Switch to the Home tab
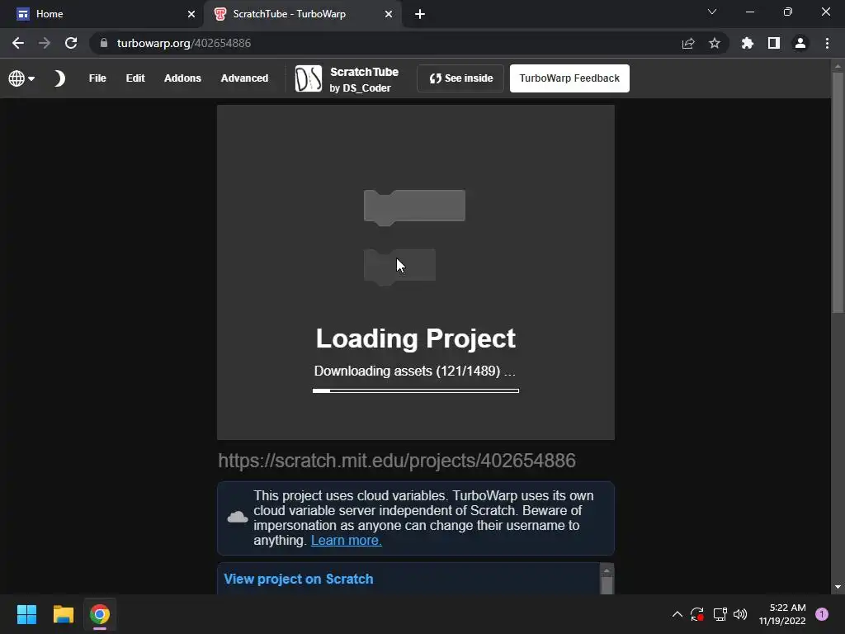Image resolution: width=845 pixels, height=634 pixels. click(x=101, y=14)
